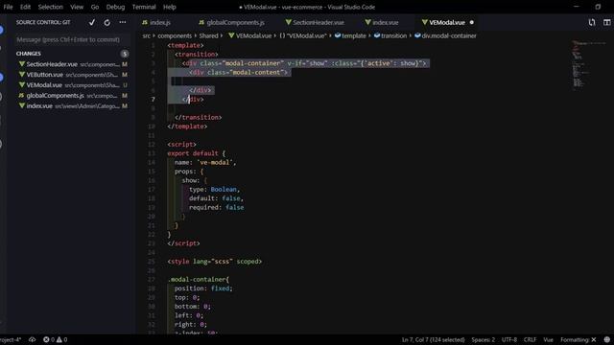Click the feedback smiley icon in status bar

(607, 339)
